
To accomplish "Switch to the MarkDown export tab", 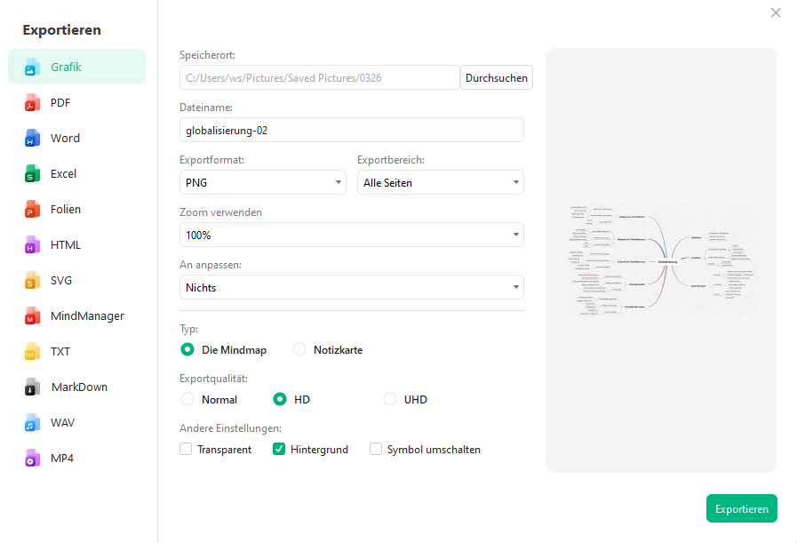I will tap(78, 387).
